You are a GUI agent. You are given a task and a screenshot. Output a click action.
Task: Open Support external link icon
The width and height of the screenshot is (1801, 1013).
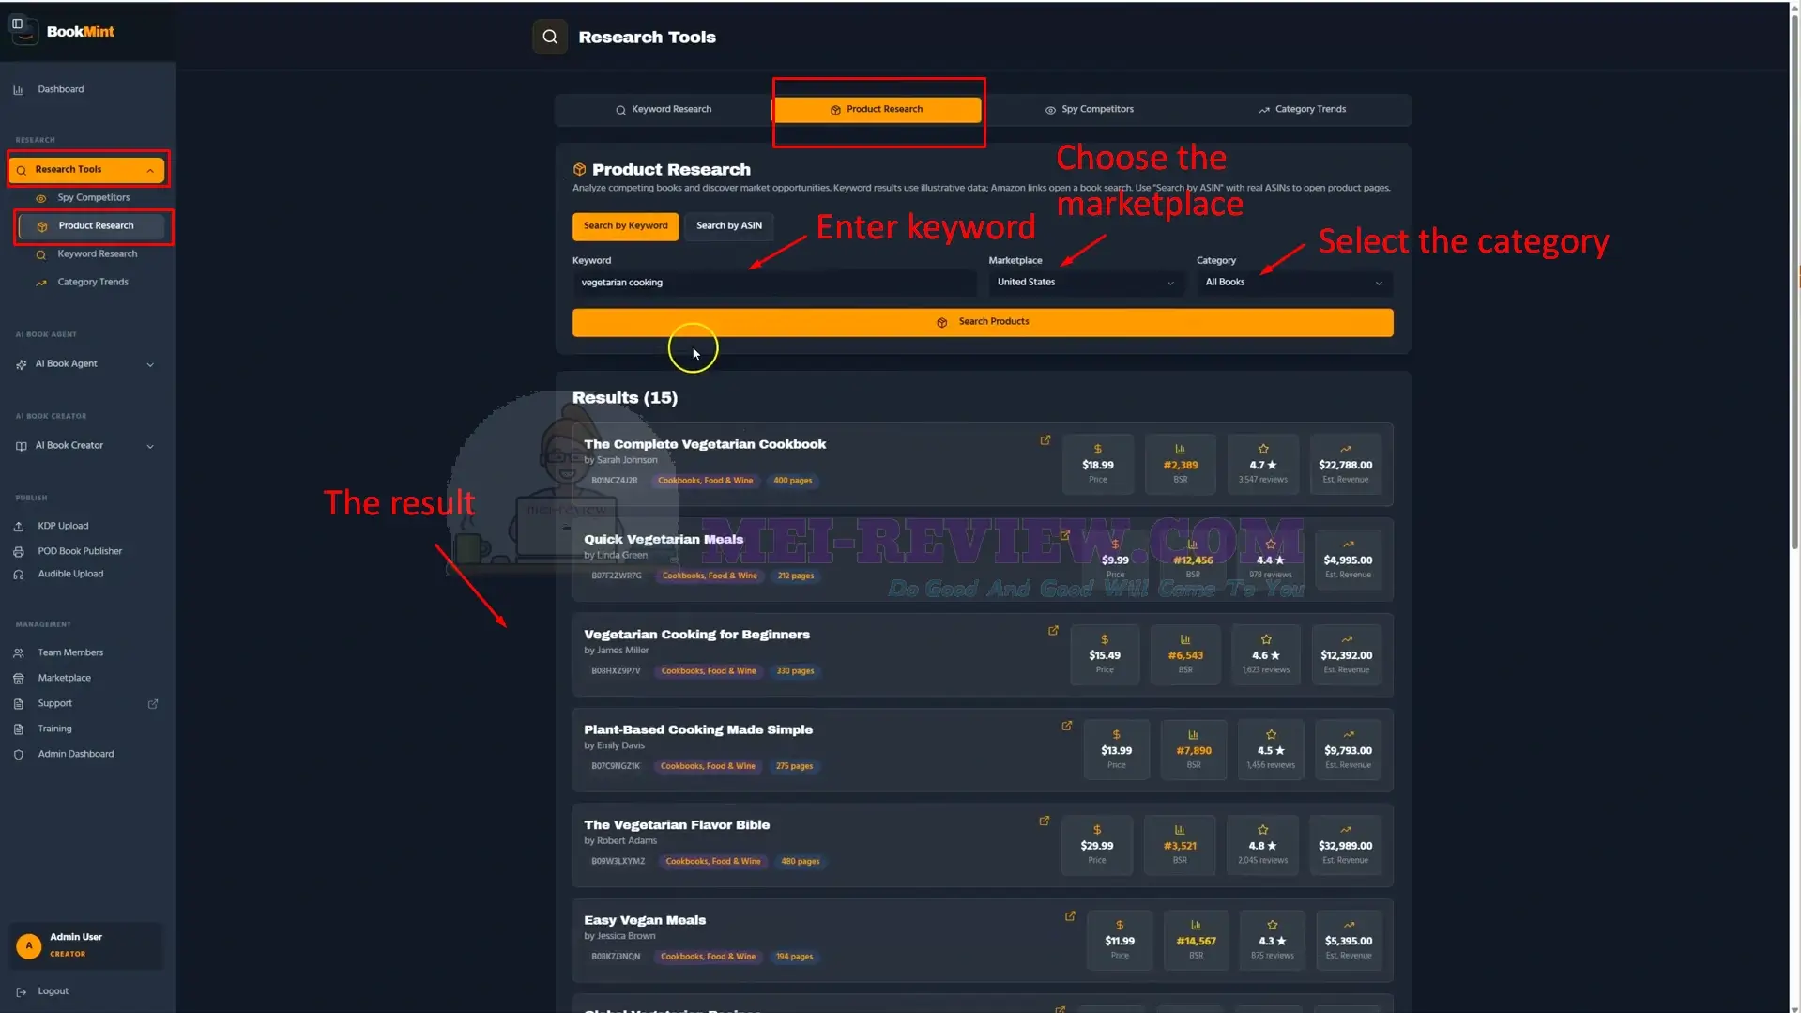[153, 704]
